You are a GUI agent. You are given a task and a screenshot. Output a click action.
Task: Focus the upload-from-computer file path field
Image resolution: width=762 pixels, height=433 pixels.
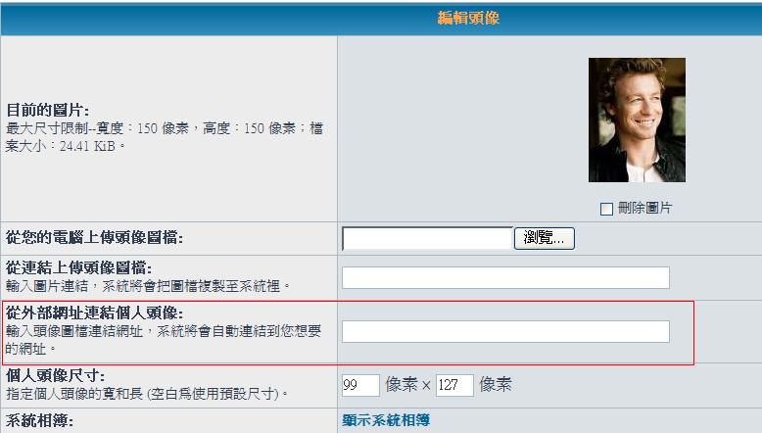(427, 238)
